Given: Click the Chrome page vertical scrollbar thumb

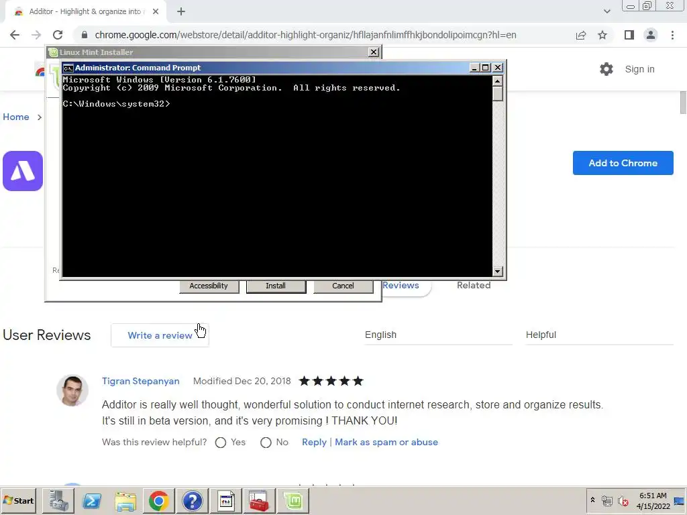Looking at the screenshot, I should pyautogui.click(x=682, y=103).
